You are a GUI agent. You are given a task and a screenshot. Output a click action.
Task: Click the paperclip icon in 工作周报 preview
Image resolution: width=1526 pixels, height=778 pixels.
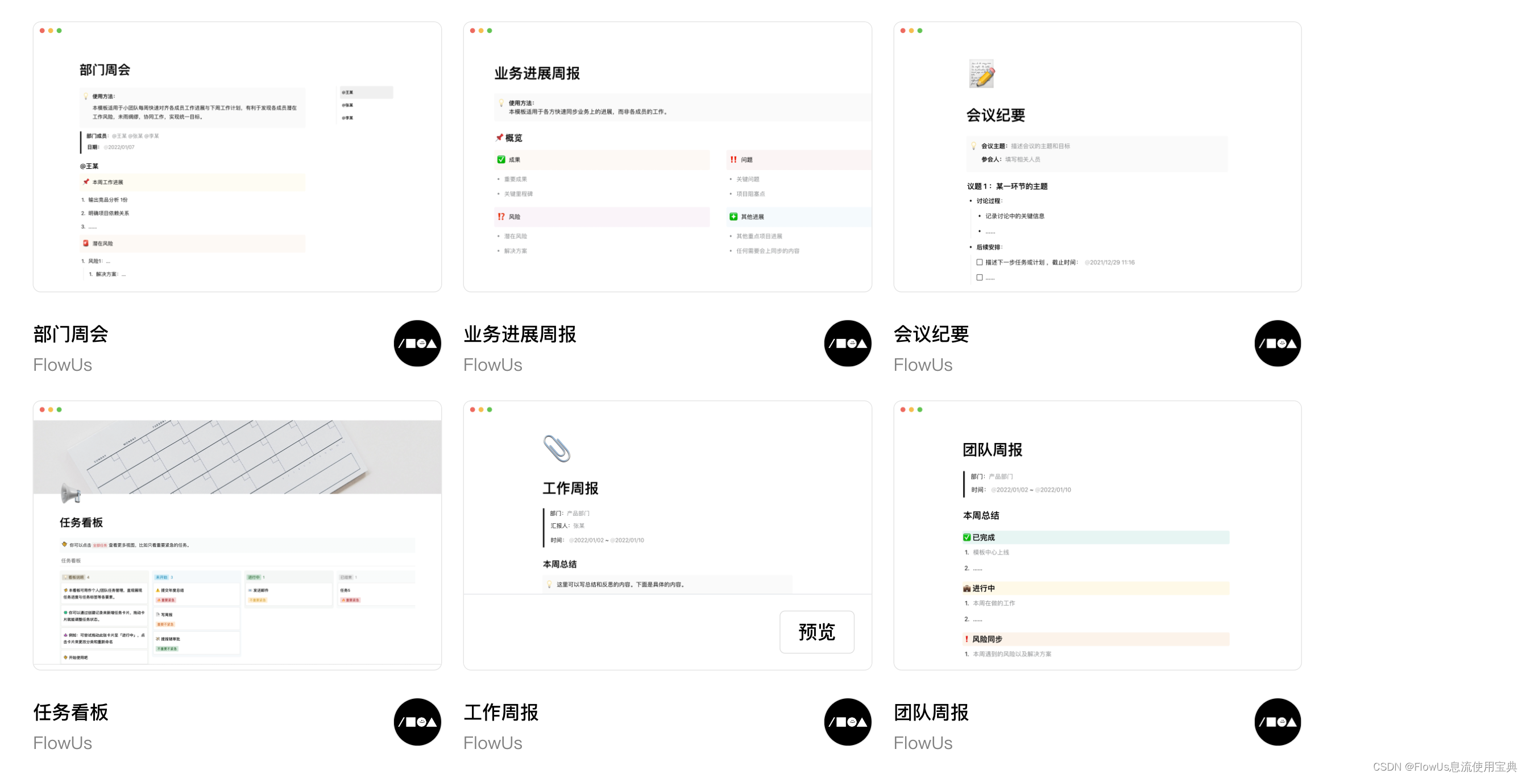click(556, 449)
